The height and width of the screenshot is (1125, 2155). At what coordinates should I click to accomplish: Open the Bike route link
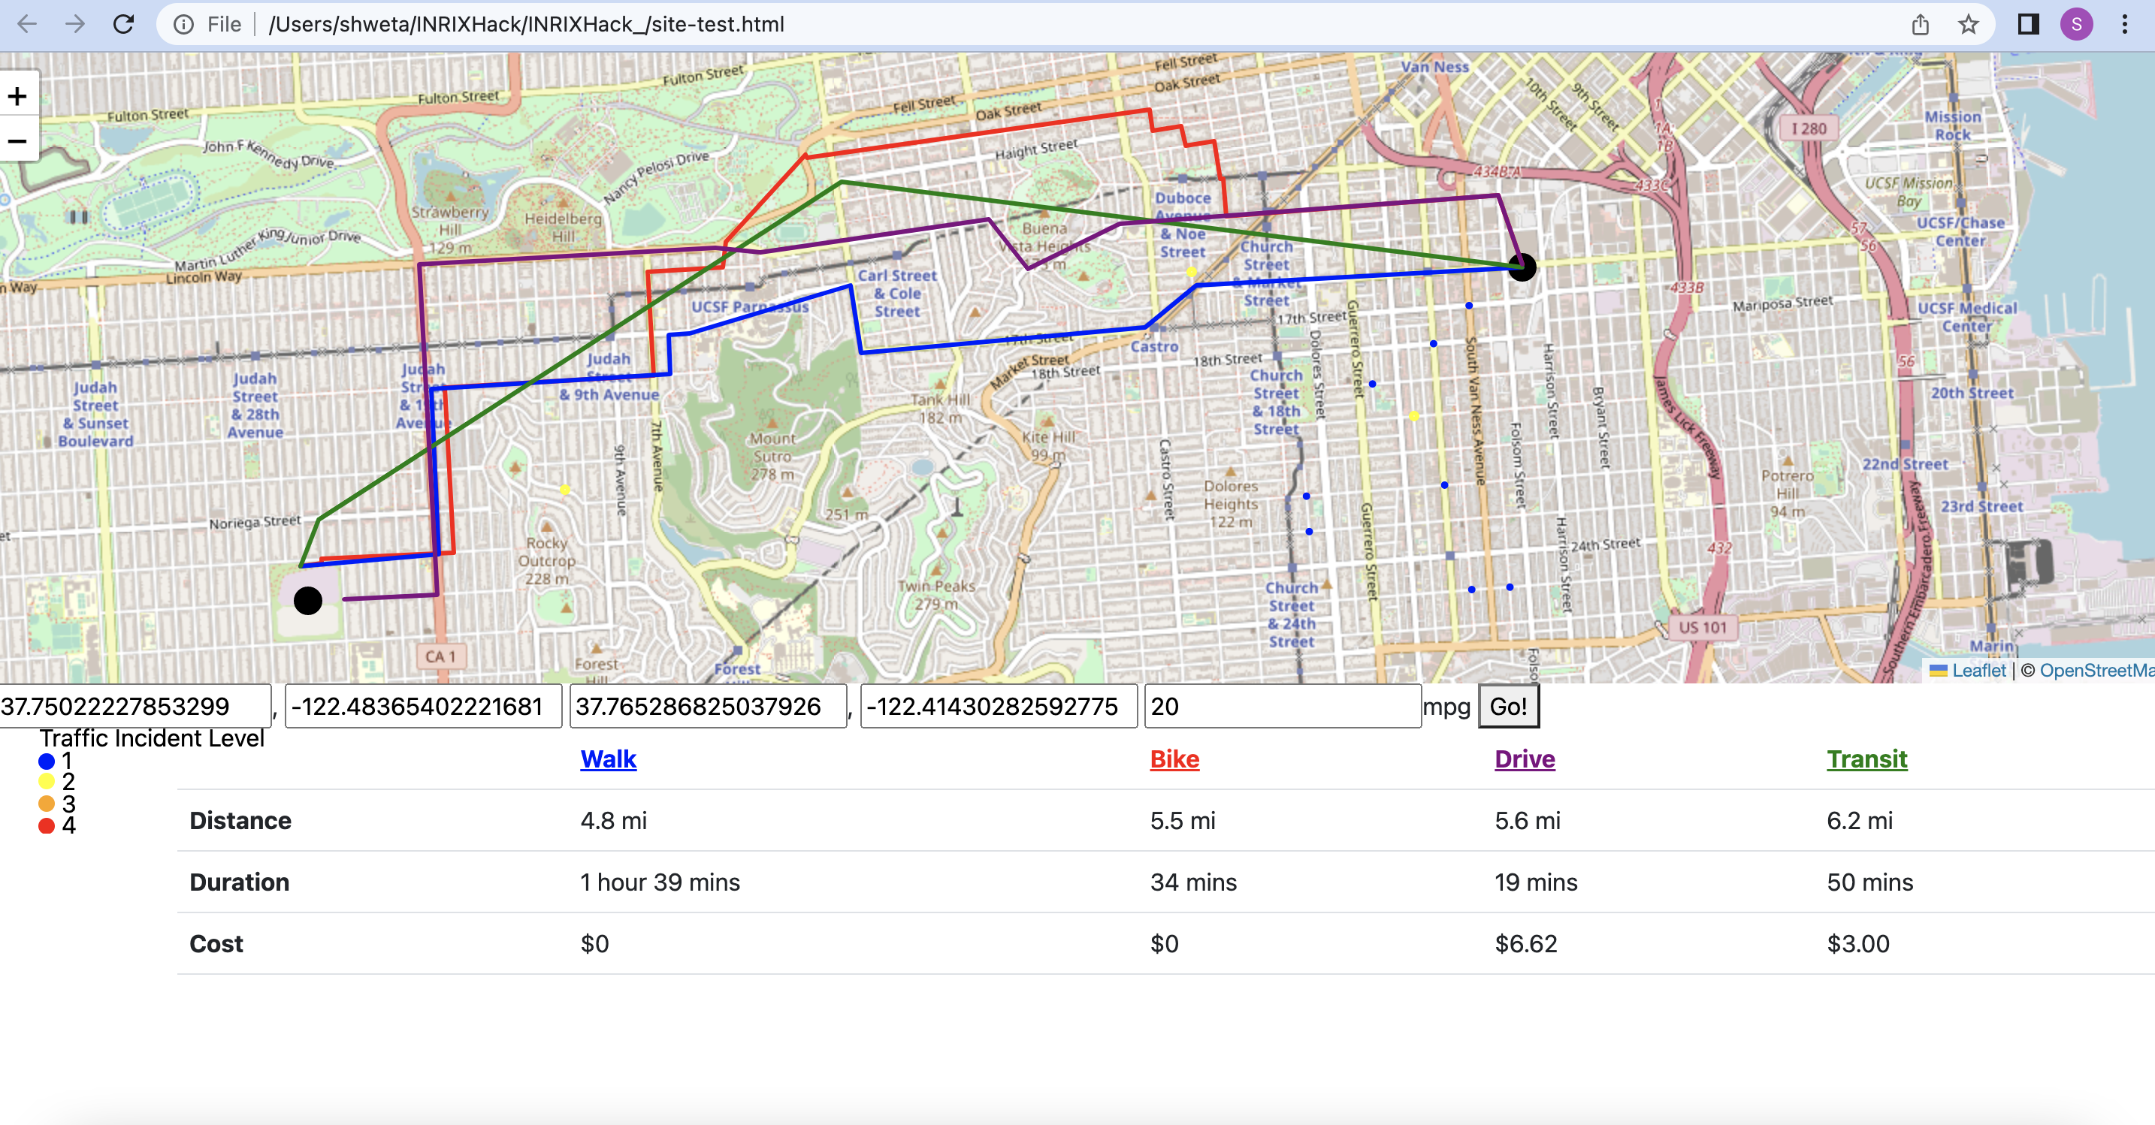[x=1174, y=759]
